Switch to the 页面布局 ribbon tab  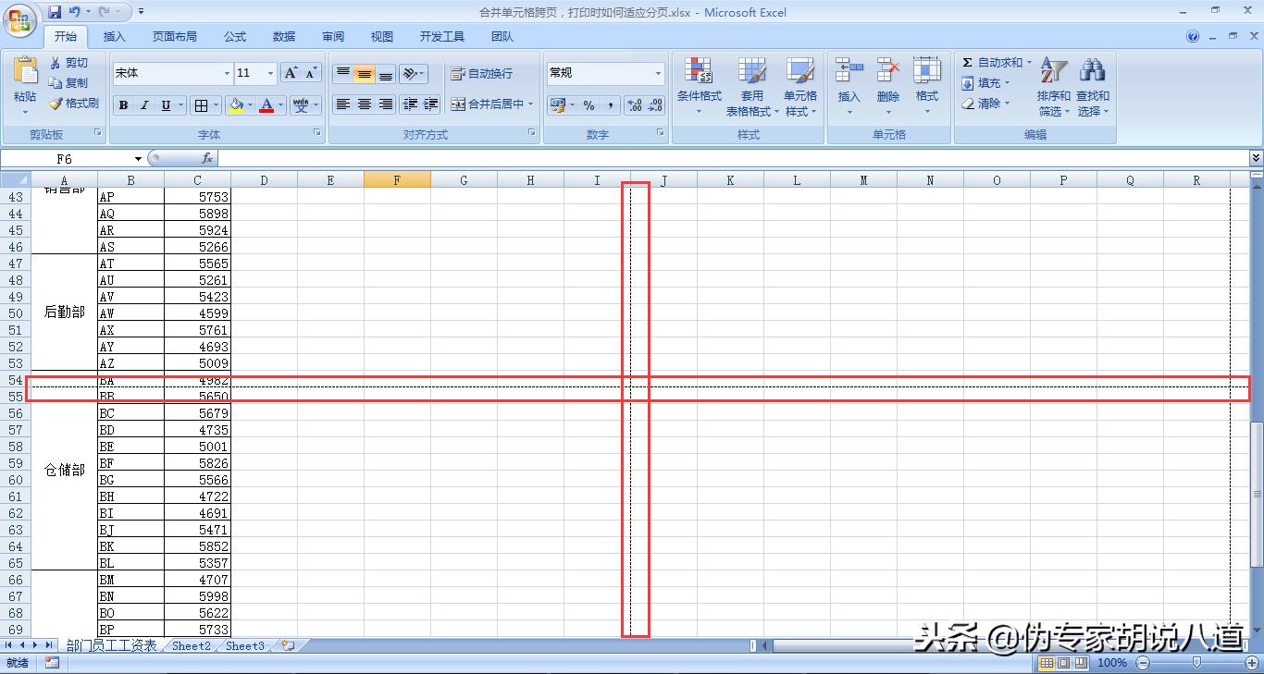[175, 37]
